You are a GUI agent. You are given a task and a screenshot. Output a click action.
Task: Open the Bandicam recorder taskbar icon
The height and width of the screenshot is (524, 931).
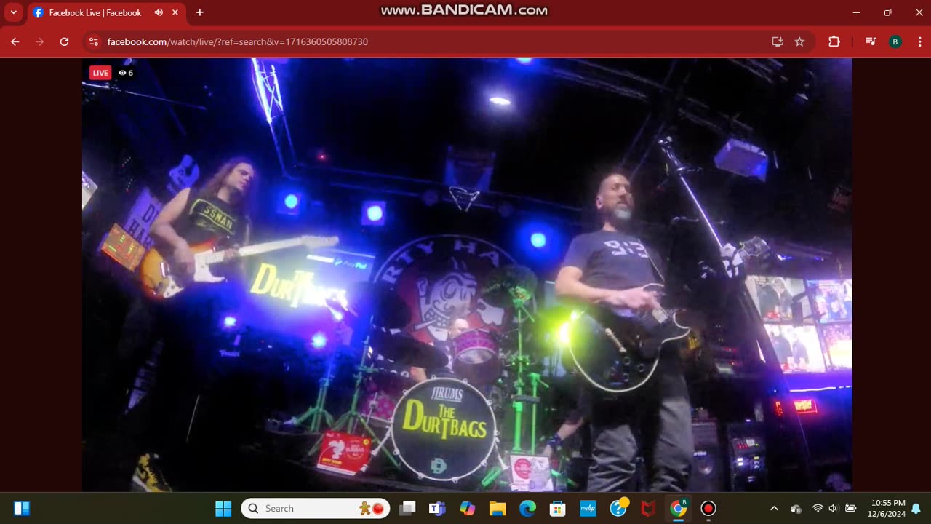coord(708,508)
